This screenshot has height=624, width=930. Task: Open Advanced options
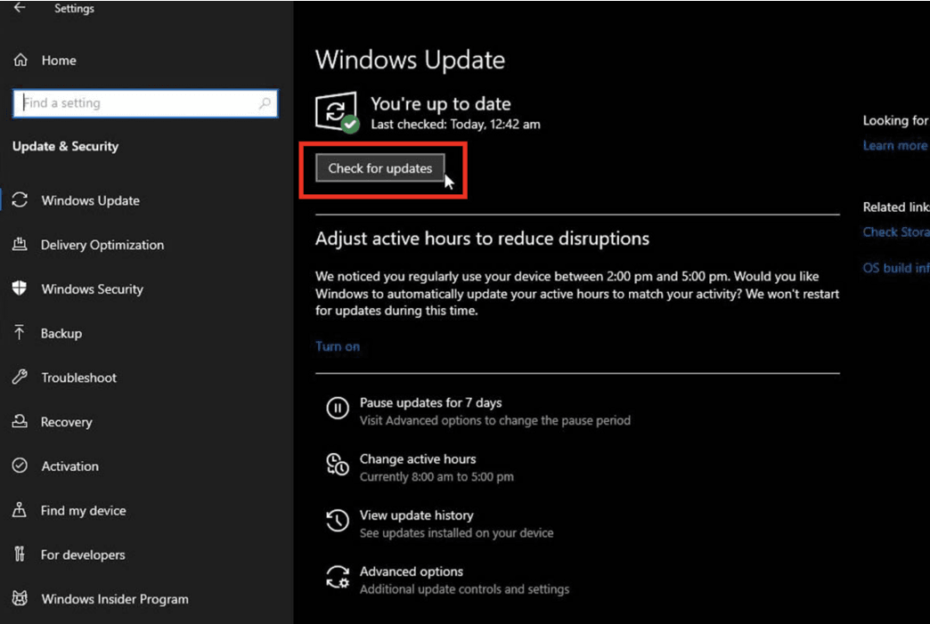[412, 571]
